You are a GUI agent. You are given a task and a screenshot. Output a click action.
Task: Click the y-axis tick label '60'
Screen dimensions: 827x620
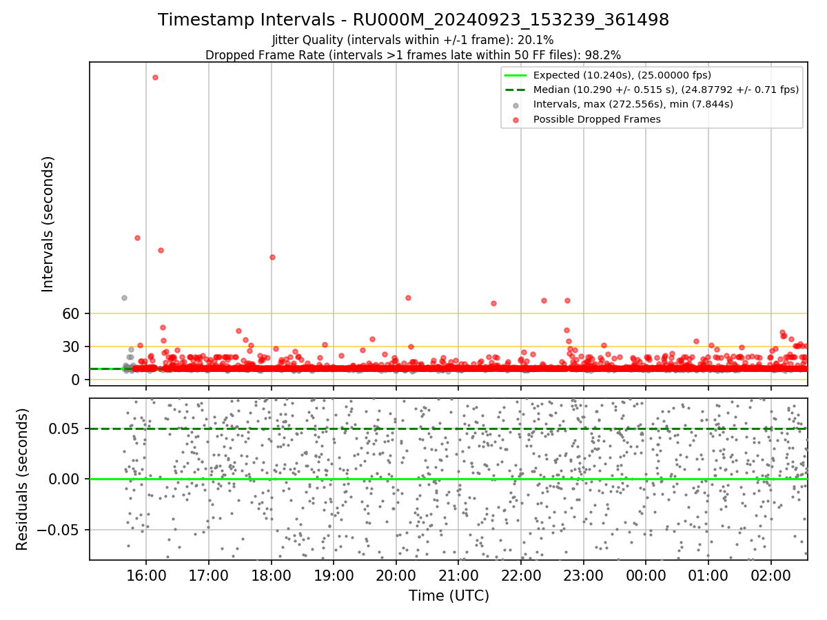72,313
